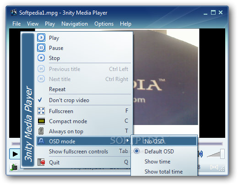Toggle the Don't crop video checkmark
Viewport: 238px width, 185px height.
[40, 100]
